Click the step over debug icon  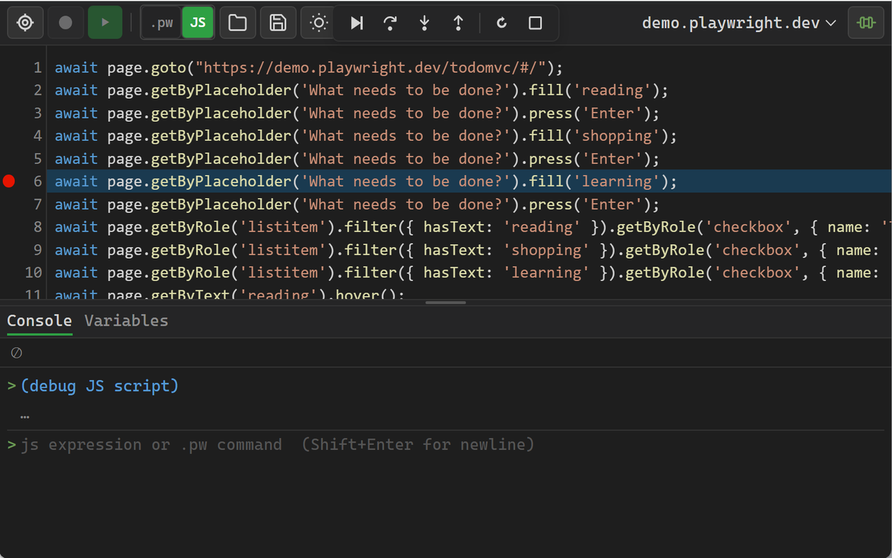[390, 23]
